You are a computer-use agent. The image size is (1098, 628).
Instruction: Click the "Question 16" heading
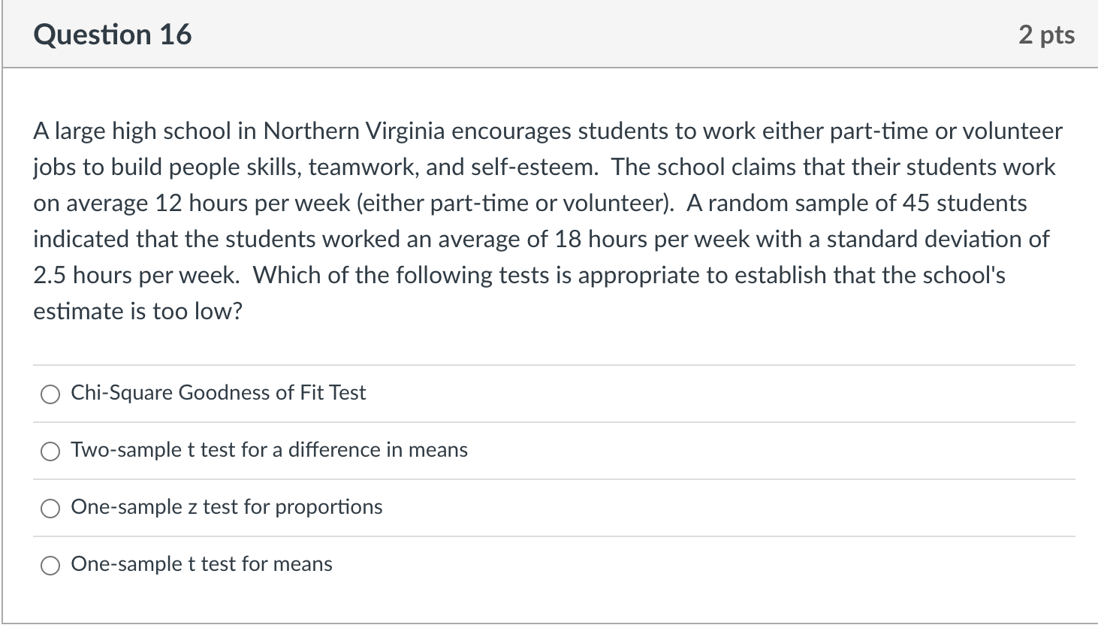pyautogui.click(x=113, y=35)
